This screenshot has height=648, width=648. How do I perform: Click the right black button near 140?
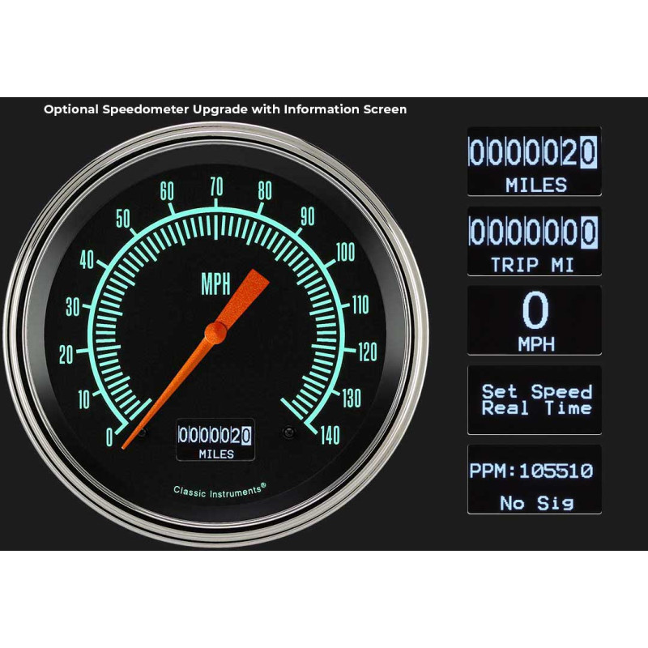288,433
